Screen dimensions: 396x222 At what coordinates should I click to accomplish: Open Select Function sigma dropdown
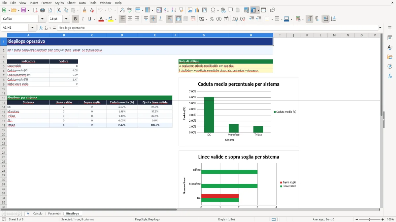click(x=50, y=28)
